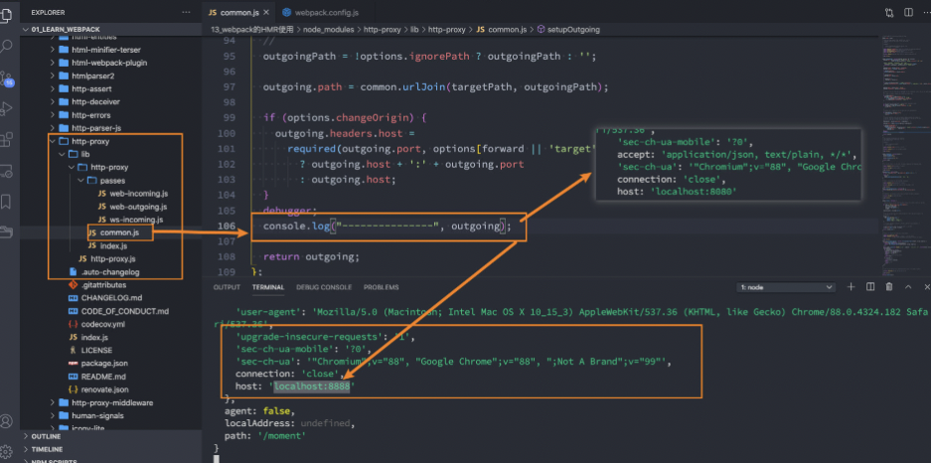Image resolution: width=932 pixels, height=463 pixels.
Task: Switch to the OUTPUT panel tab
Action: [227, 287]
